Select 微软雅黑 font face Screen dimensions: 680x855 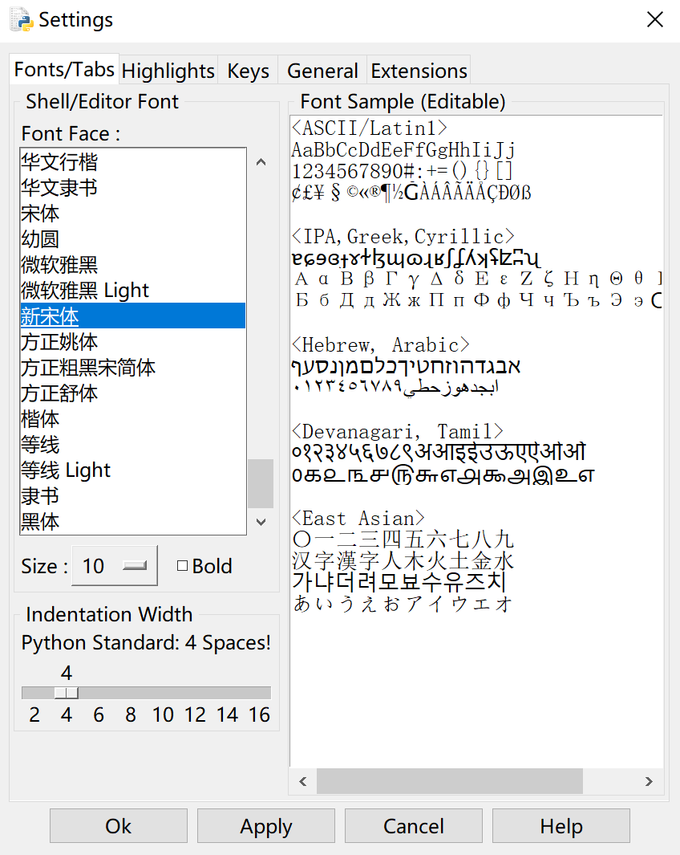click(x=133, y=264)
